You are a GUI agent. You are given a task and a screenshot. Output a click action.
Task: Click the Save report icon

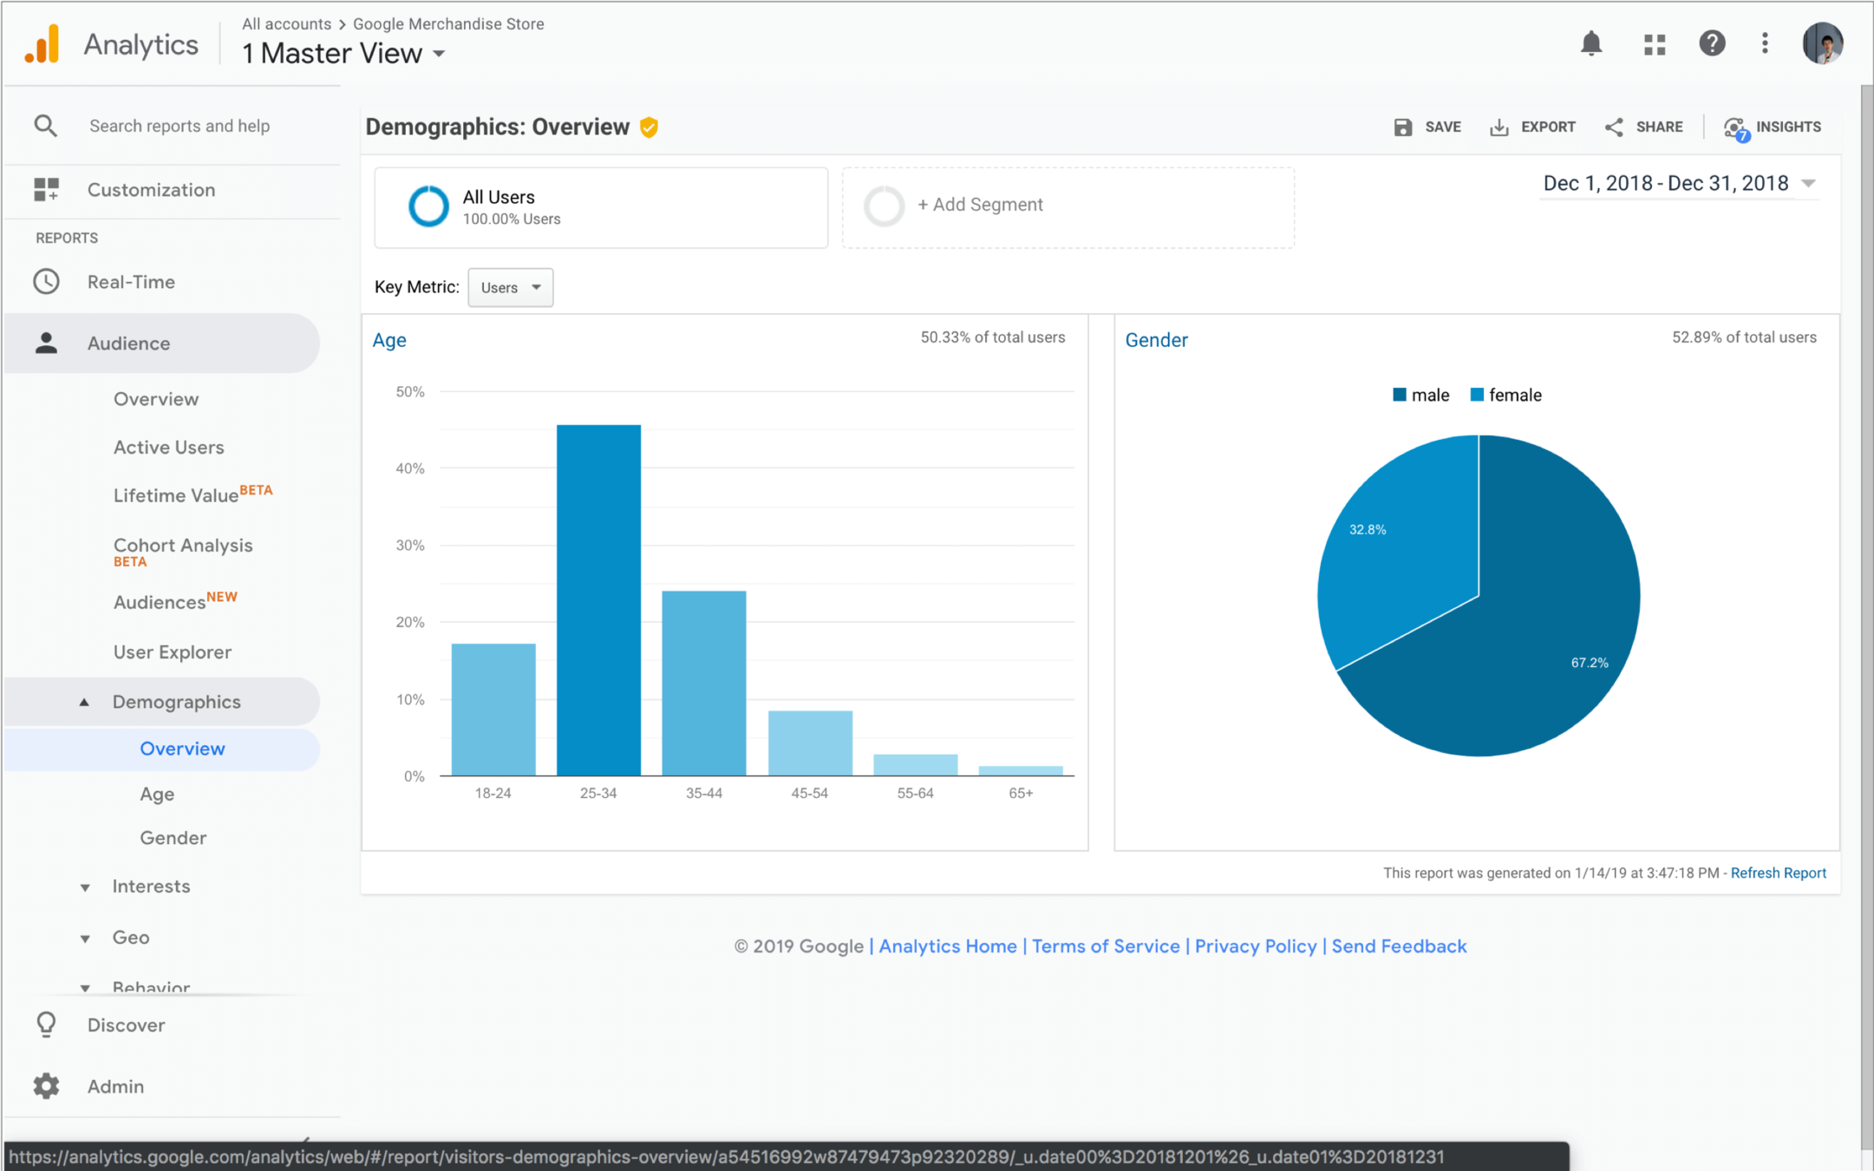(1402, 128)
